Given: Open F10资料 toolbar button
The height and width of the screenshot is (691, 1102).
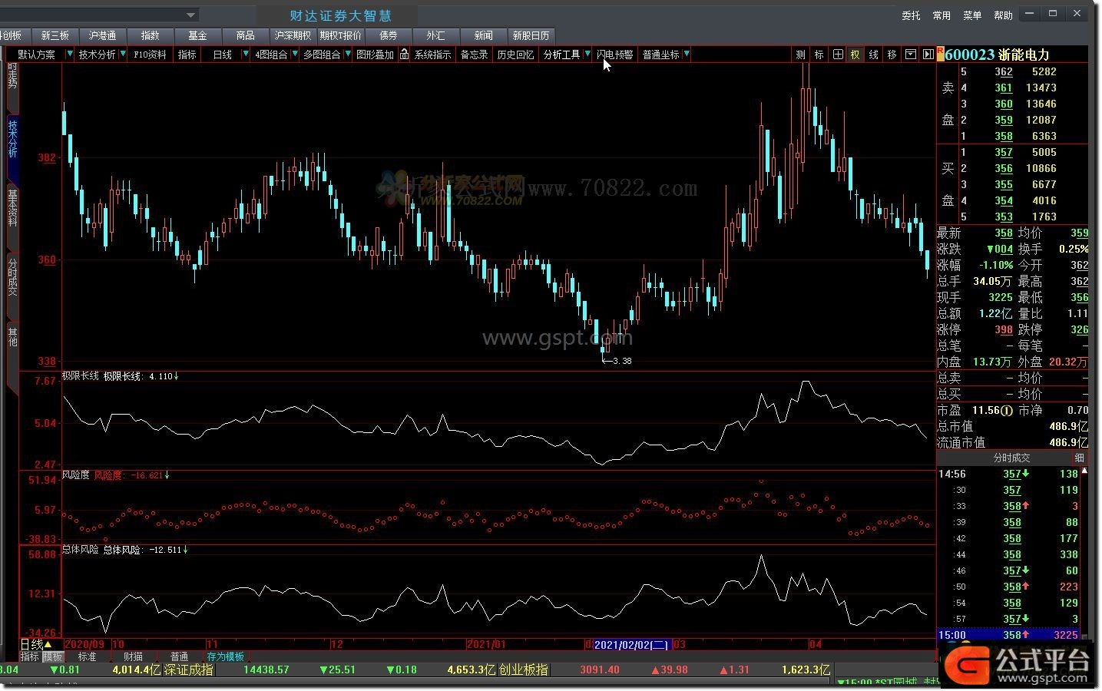Looking at the screenshot, I should point(150,55).
